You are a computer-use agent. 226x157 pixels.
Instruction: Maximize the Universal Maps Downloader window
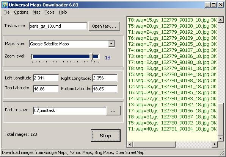[x=213, y=5]
